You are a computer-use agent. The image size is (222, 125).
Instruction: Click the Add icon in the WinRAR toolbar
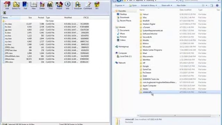coord(7,6)
